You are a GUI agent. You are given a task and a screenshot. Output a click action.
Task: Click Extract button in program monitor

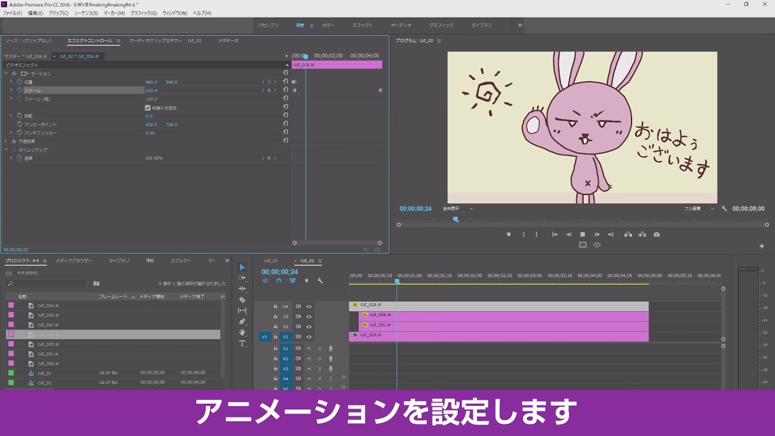tap(642, 234)
